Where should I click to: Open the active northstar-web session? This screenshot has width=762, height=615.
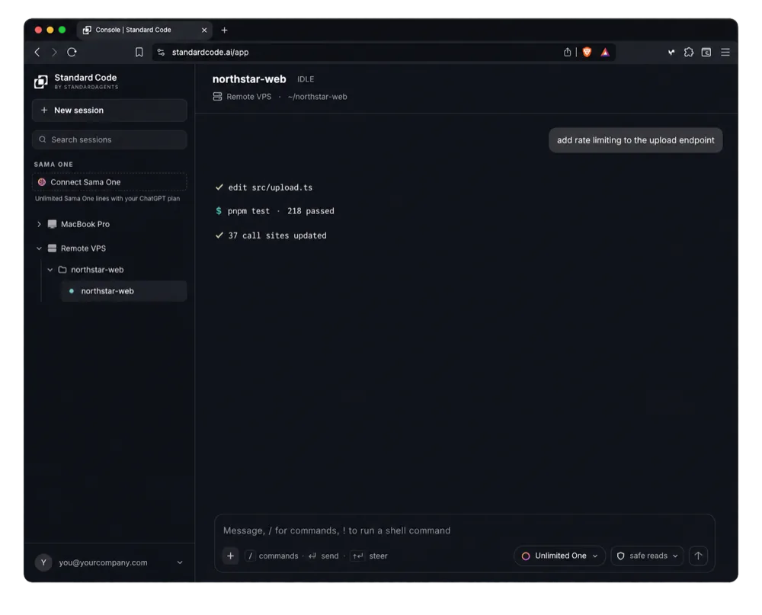point(124,291)
